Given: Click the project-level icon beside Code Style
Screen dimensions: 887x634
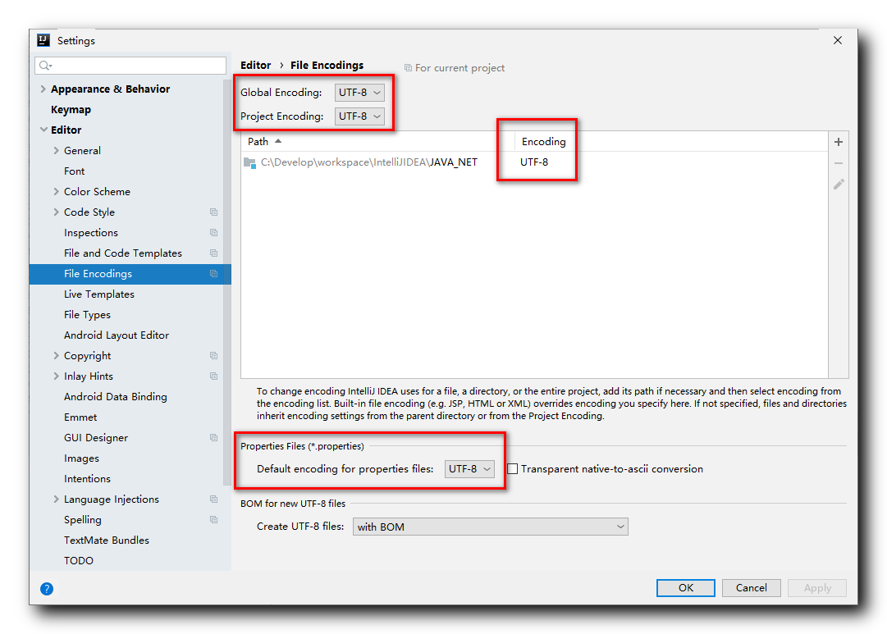Looking at the screenshot, I should (213, 212).
